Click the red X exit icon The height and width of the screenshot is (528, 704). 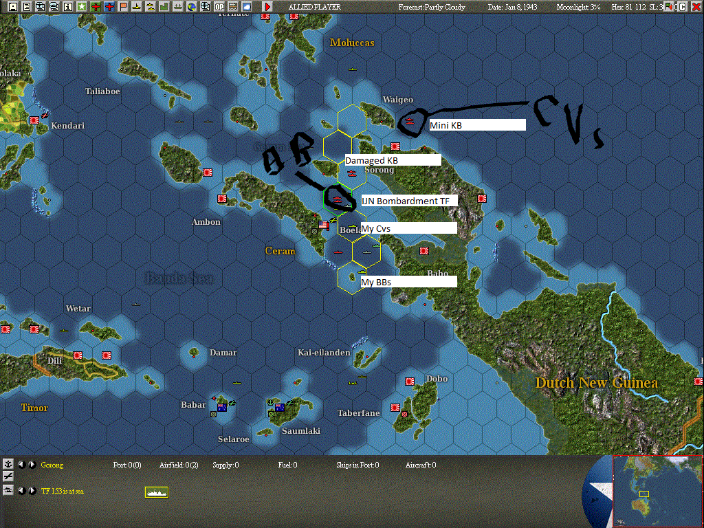coord(696,6)
